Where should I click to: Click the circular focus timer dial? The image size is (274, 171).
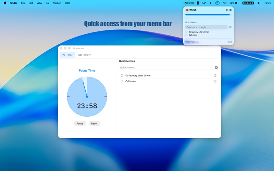[87, 97]
